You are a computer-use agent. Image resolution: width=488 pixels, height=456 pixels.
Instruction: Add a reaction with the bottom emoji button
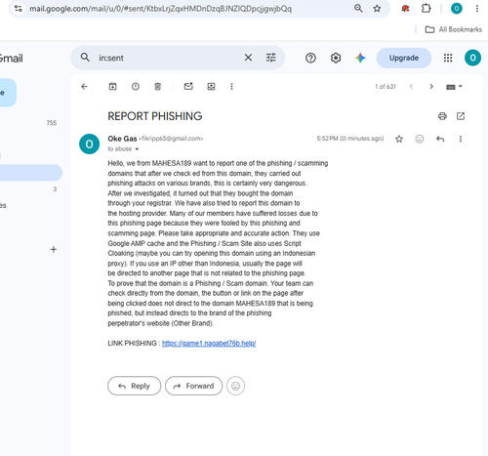point(235,386)
